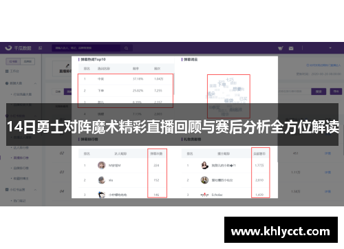This screenshot has width=344, height=249.
Task: Collapse the 小红书运营 sidebar section
Action: [35, 190]
